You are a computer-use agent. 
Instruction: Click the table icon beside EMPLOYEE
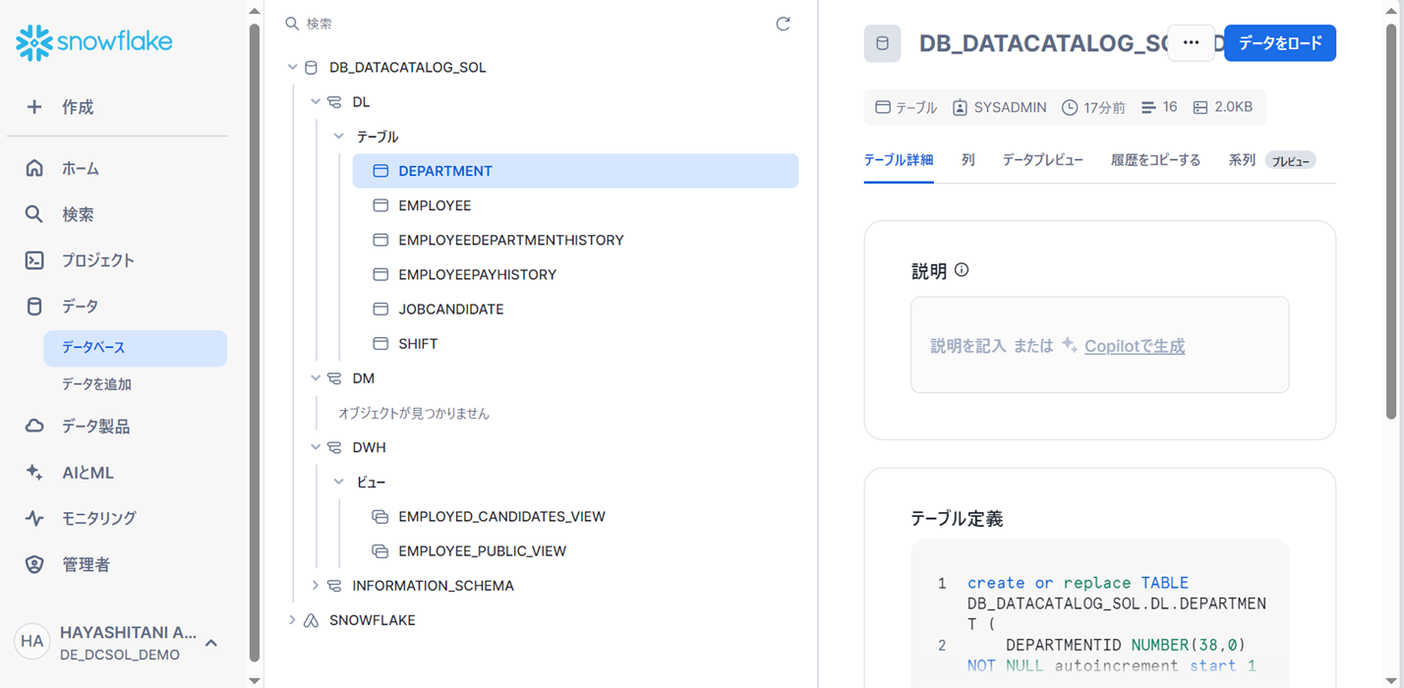coord(380,205)
